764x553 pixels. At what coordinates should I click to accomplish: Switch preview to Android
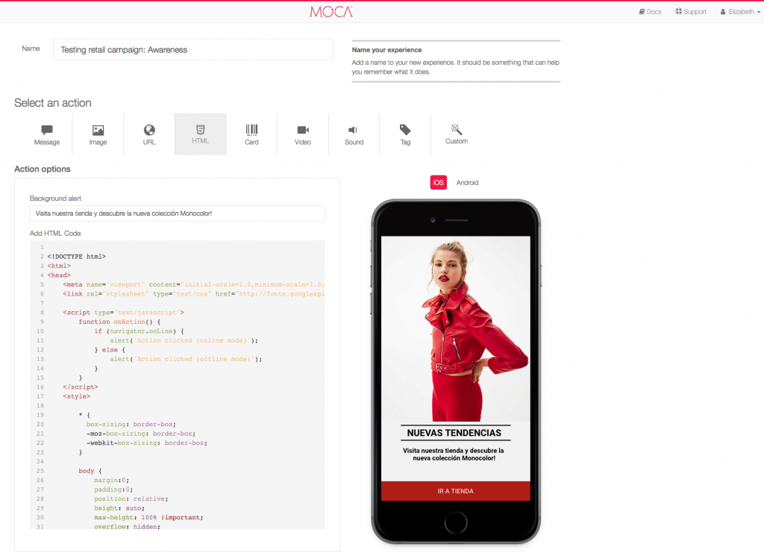click(x=467, y=183)
